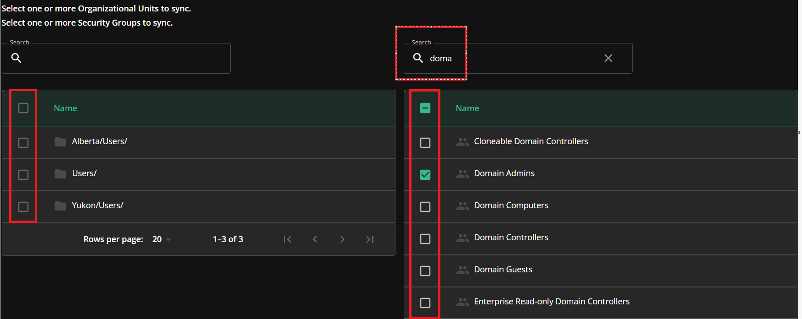The width and height of the screenshot is (802, 319).
Task: Select all Organizational Units header checkbox
Action: (x=23, y=108)
